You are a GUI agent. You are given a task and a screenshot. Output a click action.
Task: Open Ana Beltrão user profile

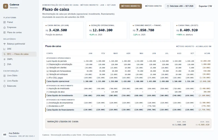pos(19,135)
